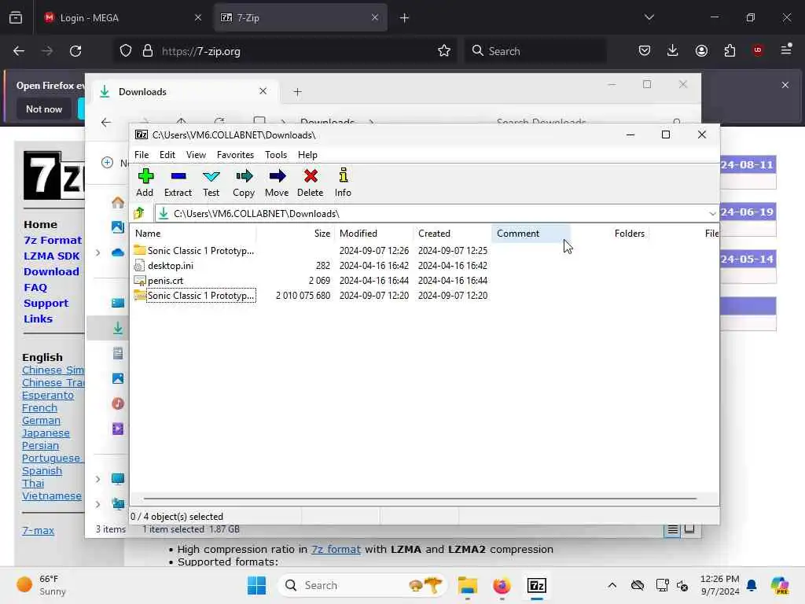The height and width of the screenshot is (604, 805).
Task: Bookmark this page with the star icon
Action: 444,50
